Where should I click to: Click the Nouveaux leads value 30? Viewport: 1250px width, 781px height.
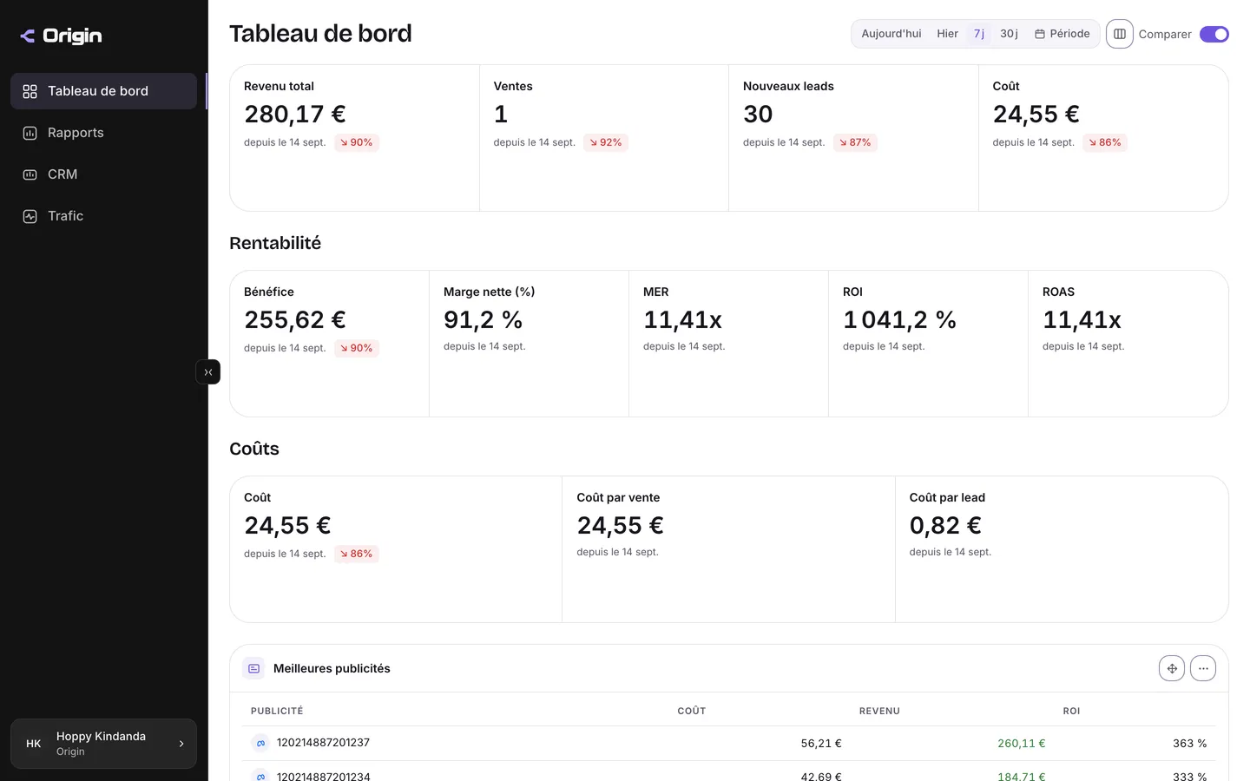[758, 115]
